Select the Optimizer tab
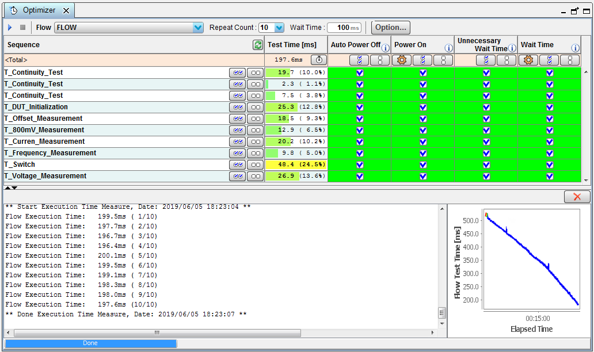This screenshot has width=594, height=352. point(39,10)
